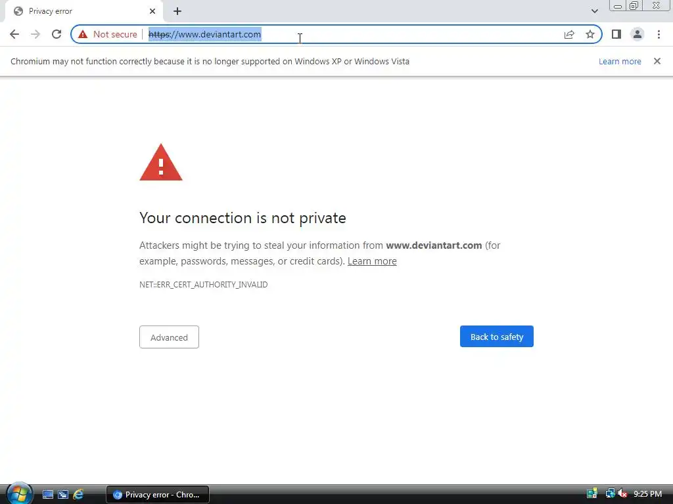Click the Back to safety button
The image size is (673, 504).
(x=497, y=337)
